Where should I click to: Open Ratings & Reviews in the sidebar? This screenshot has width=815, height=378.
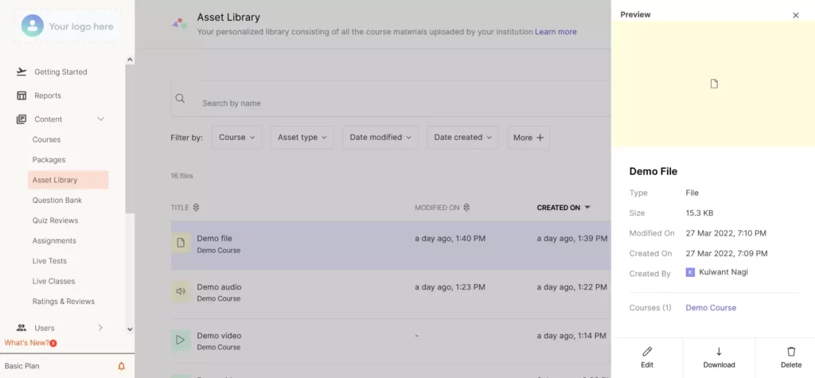point(64,302)
